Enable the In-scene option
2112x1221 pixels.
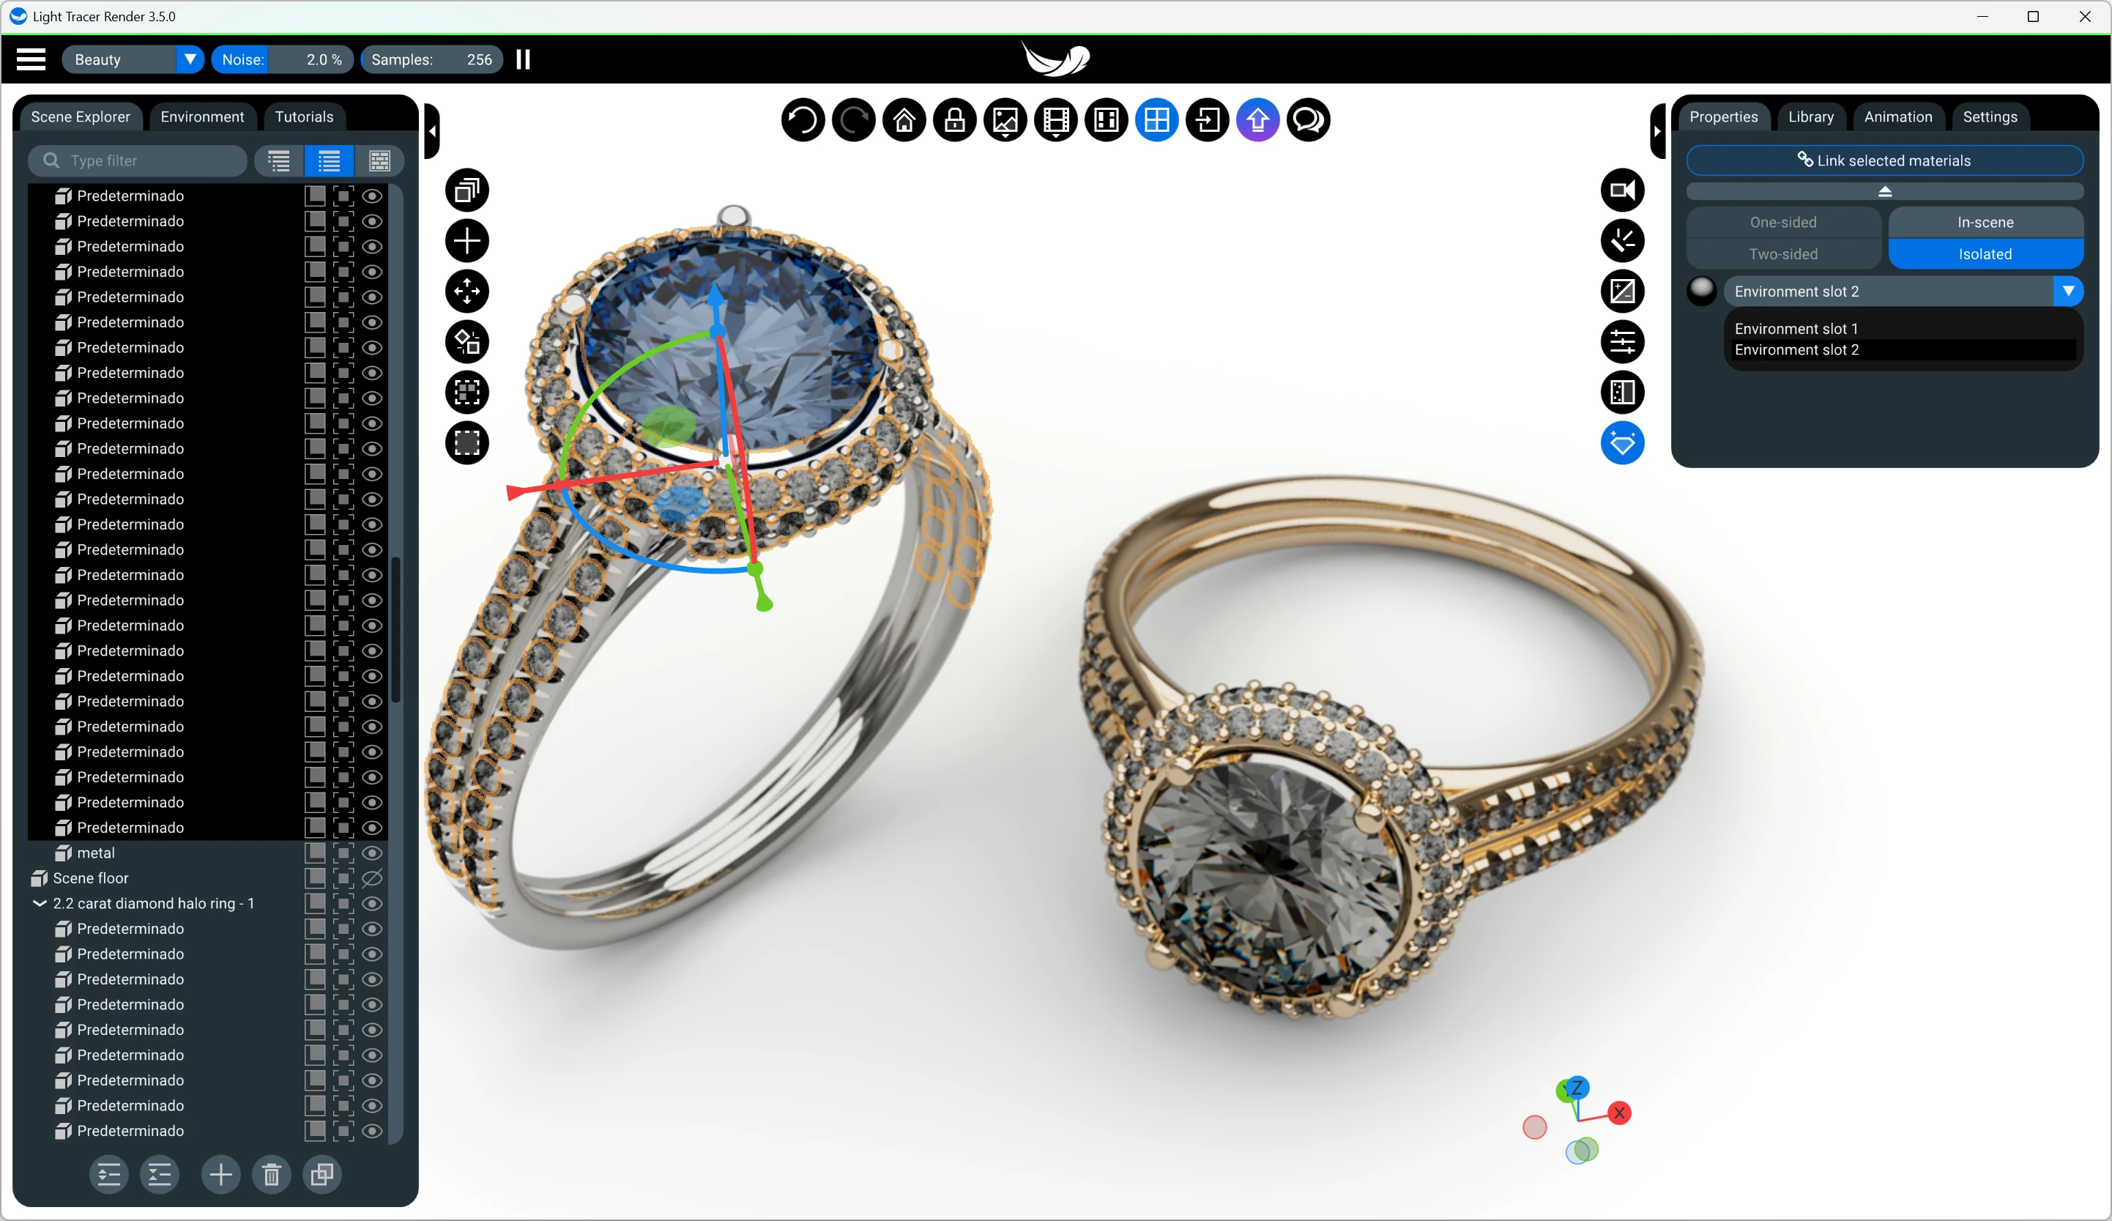[1985, 222]
